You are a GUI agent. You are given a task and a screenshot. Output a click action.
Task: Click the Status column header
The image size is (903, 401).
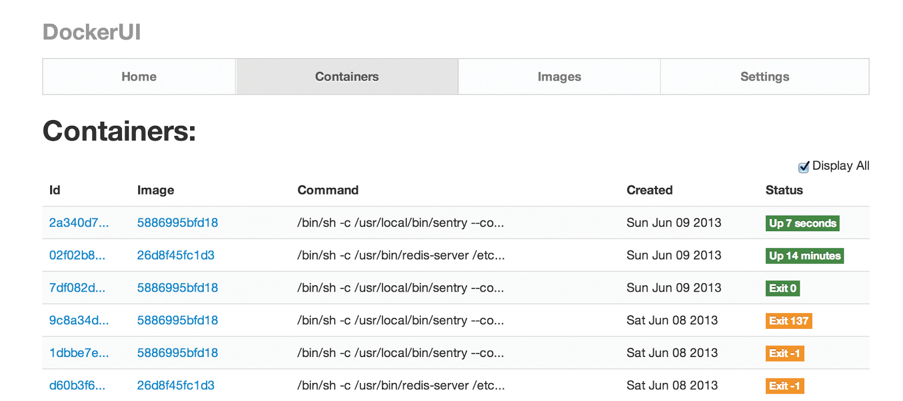[x=784, y=190]
